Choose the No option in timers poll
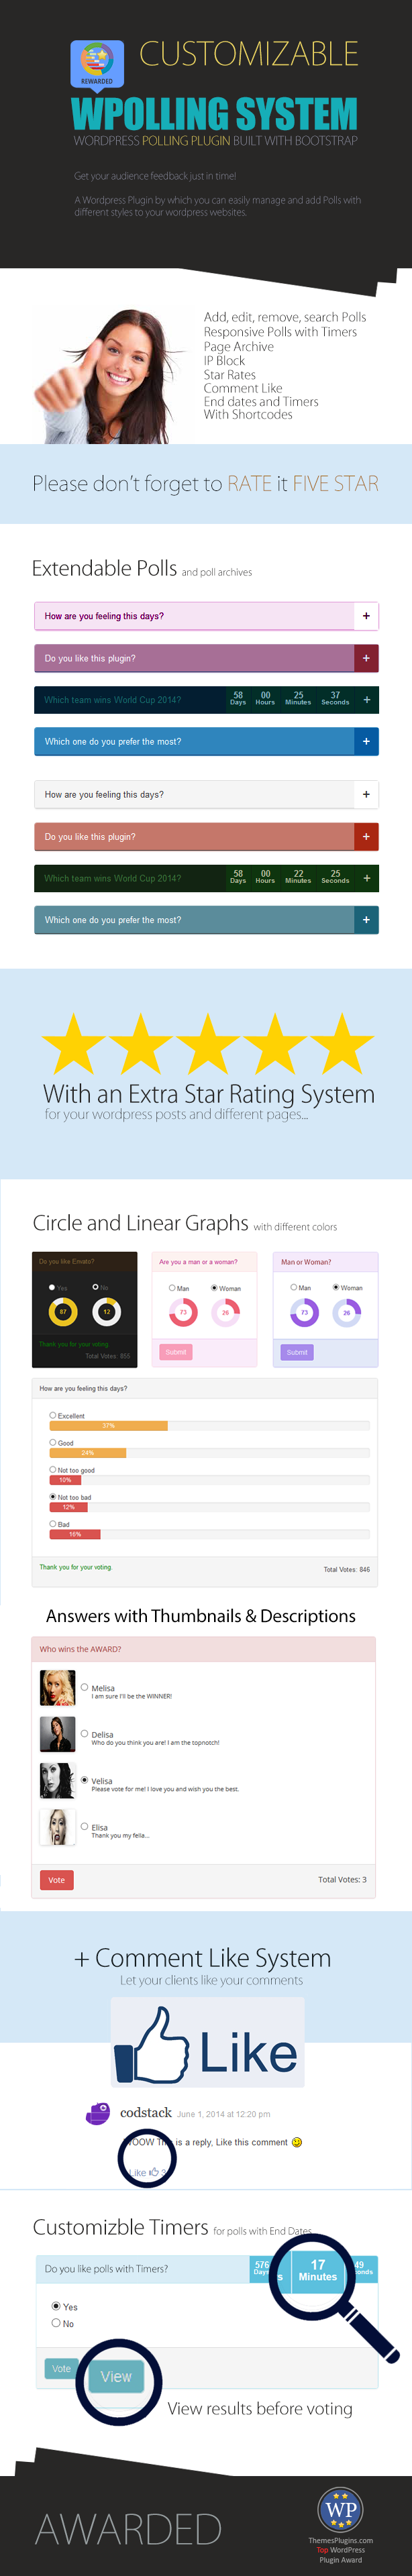Viewport: 412px width, 2576px height. [x=56, y=2323]
